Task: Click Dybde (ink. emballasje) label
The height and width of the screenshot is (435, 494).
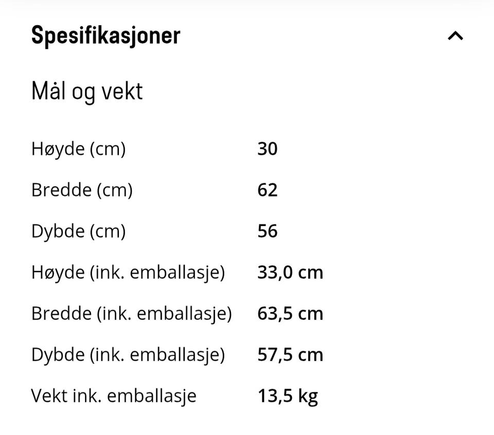Action: coord(128,355)
